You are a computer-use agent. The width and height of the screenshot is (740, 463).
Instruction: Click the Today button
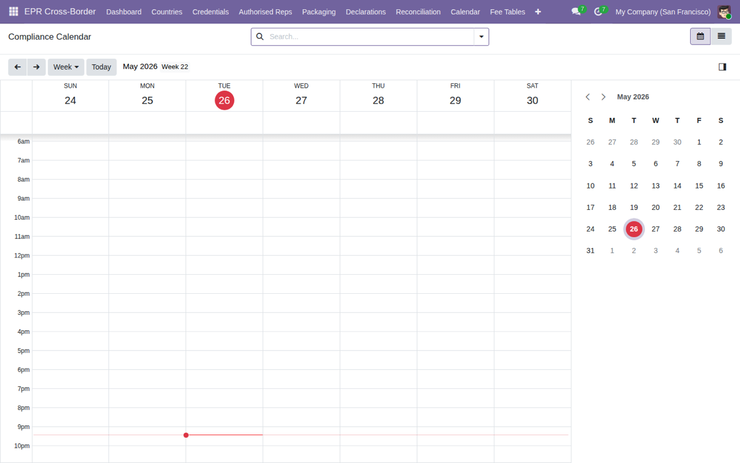click(101, 67)
